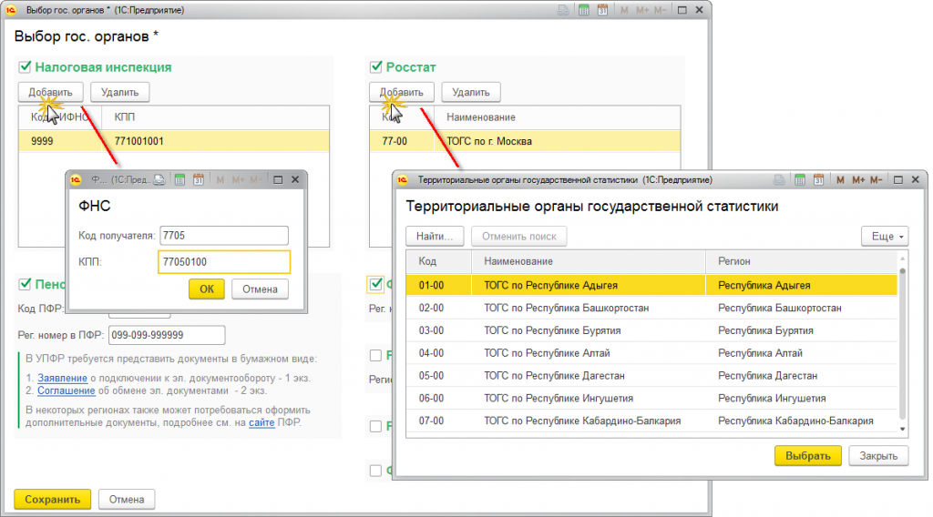Click print icon in the ФНС dialog title bar

[160, 180]
